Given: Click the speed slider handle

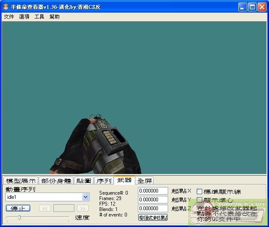Looking at the screenshot, I should (19, 217).
